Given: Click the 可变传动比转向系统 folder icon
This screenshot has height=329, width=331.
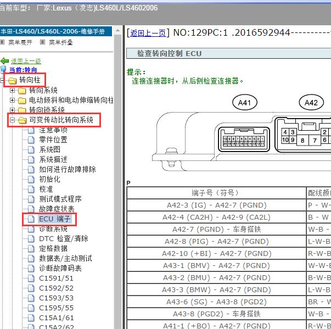Looking at the screenshot, I should tap(22, 120).
